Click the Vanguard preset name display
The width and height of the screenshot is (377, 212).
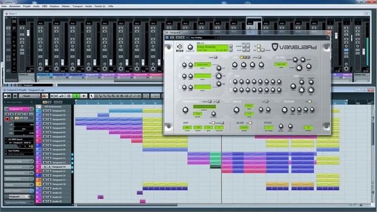[212, 48]
